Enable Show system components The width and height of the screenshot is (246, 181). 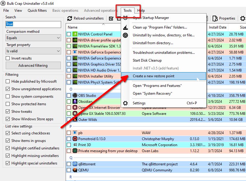(8, 97)
